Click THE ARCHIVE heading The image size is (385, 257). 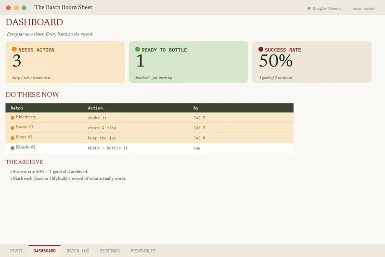coord(25,162)
